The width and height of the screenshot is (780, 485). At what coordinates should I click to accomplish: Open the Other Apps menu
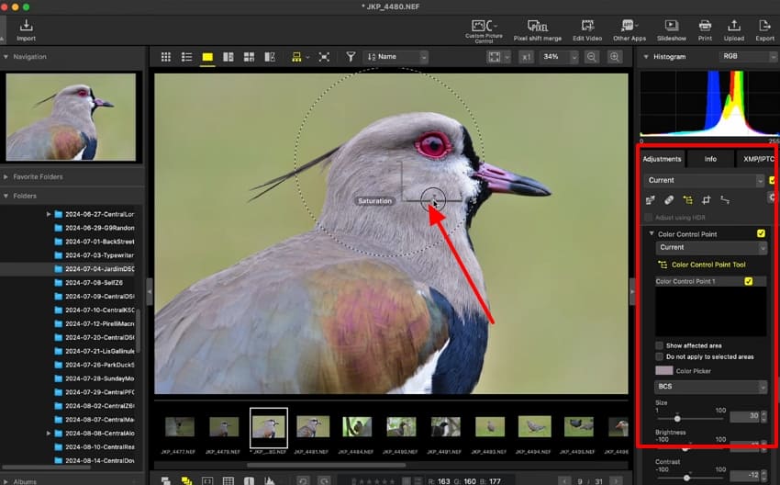[x=630, y=30]
